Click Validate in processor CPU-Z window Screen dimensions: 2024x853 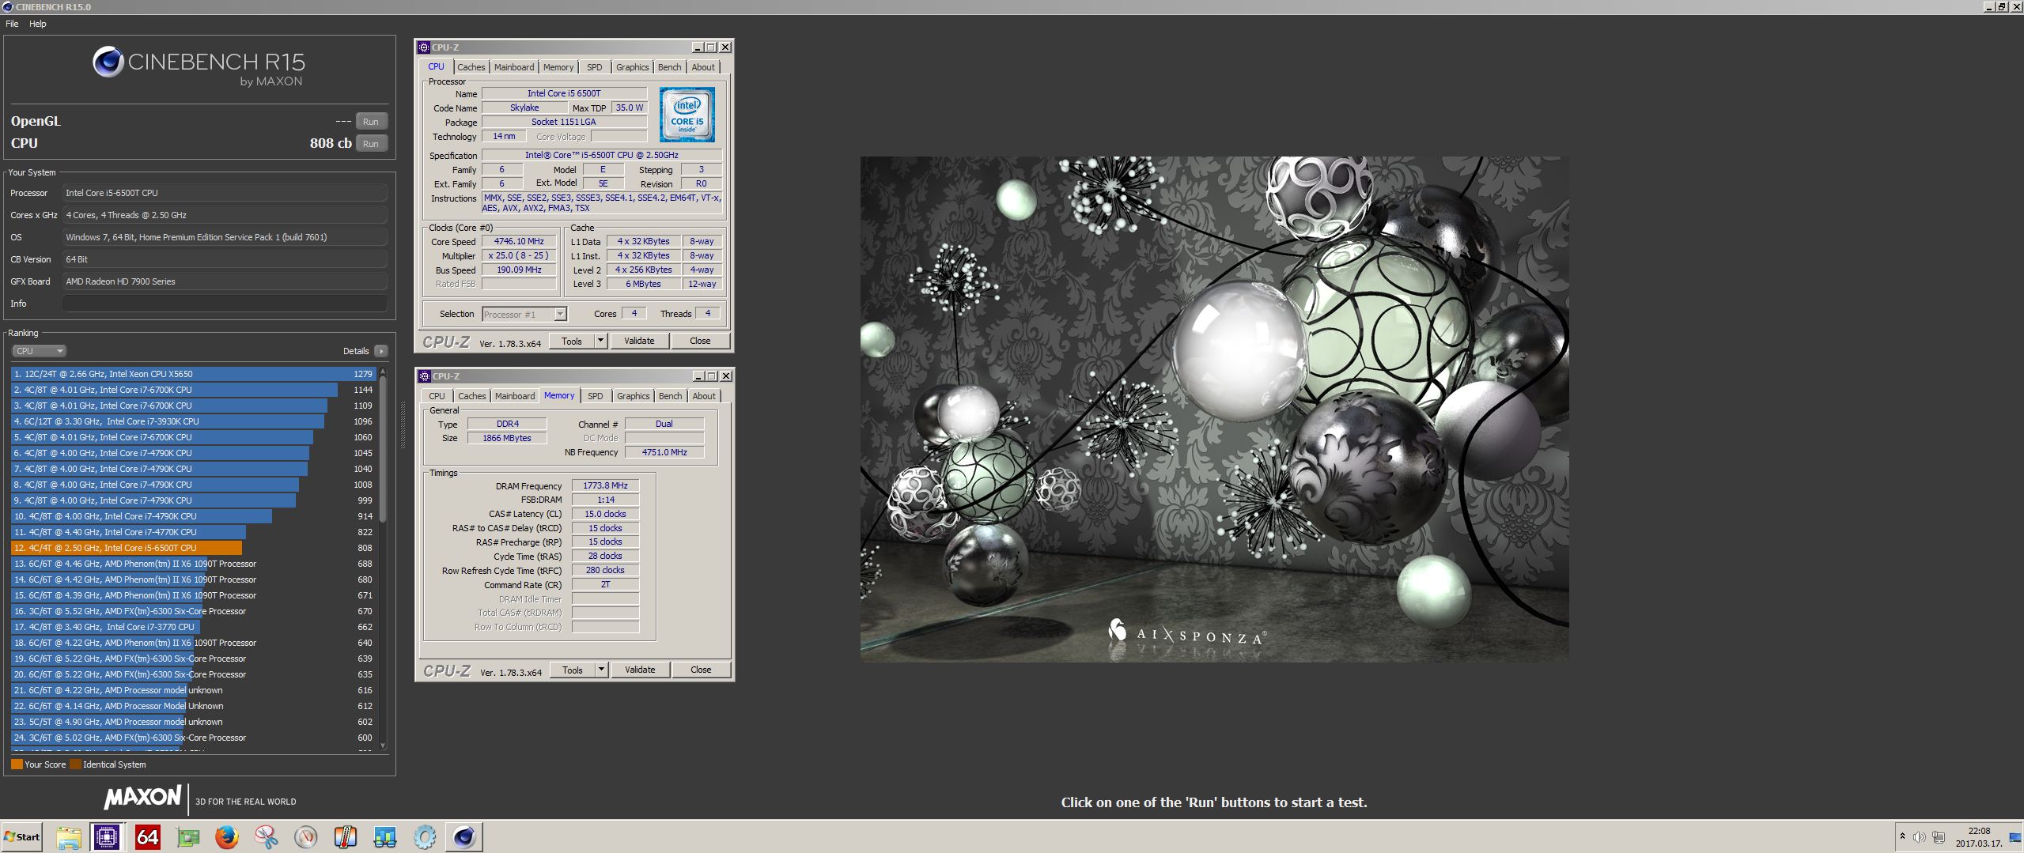point(639,341)
